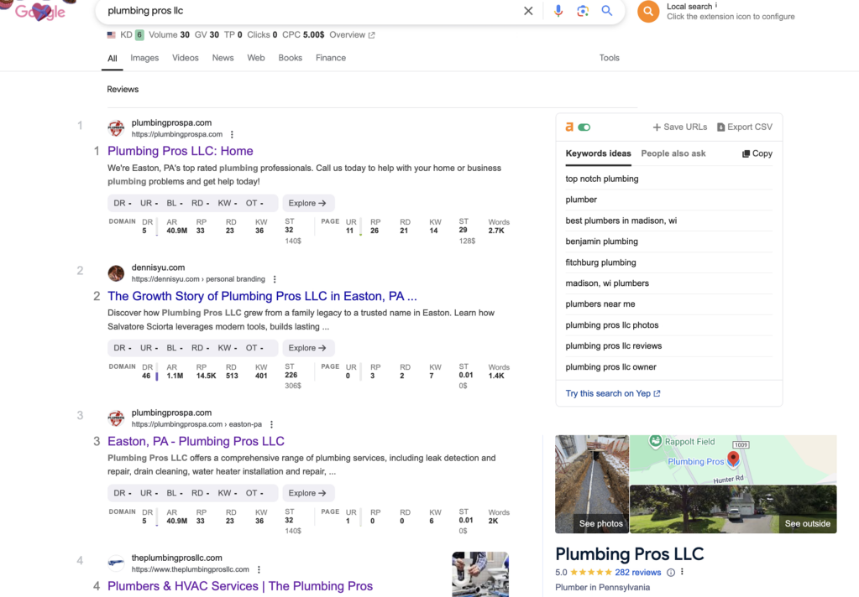Click the plumber thumbnail beside fourth result
The image size is (859, 597).
click(x=480, y=574)
